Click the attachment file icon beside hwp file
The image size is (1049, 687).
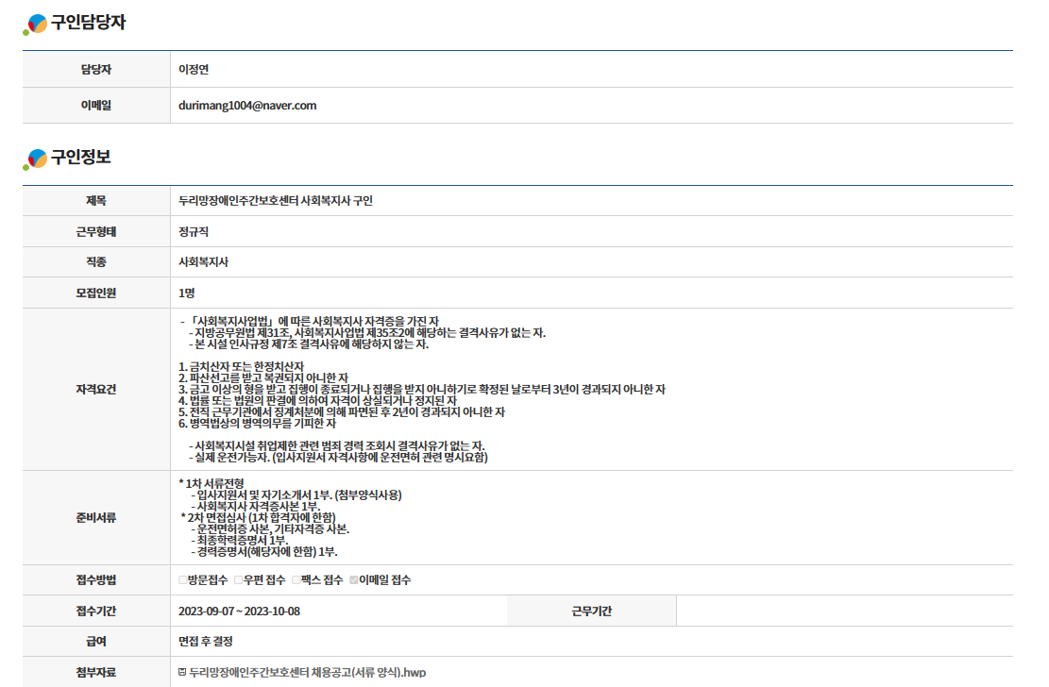182,673
